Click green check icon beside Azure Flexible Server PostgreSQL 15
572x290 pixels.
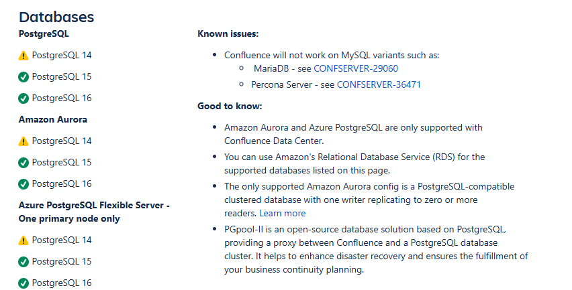pos(23,262)
